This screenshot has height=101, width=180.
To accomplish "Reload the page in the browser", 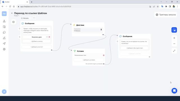I will pos(10,6).
